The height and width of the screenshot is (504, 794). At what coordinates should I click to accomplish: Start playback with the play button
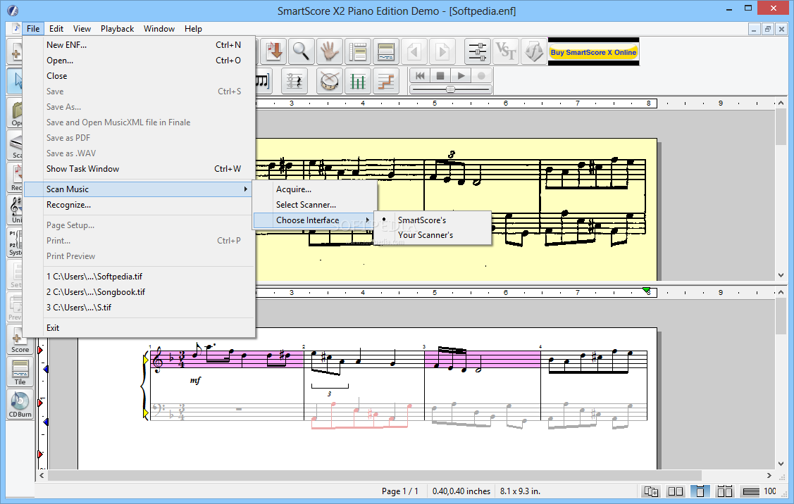(461, 76)
